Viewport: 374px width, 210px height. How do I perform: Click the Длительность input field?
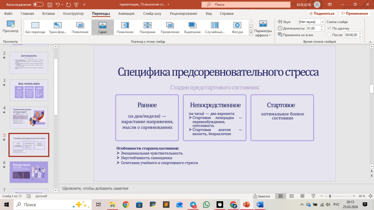tap(313, 28)
